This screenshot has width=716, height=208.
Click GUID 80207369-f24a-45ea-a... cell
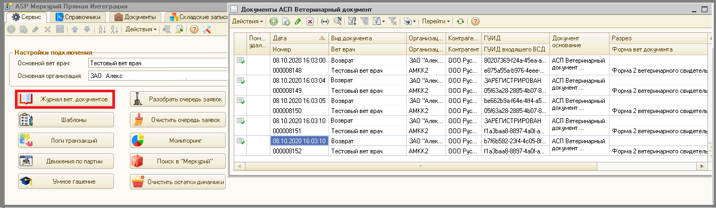pos(515,60)
